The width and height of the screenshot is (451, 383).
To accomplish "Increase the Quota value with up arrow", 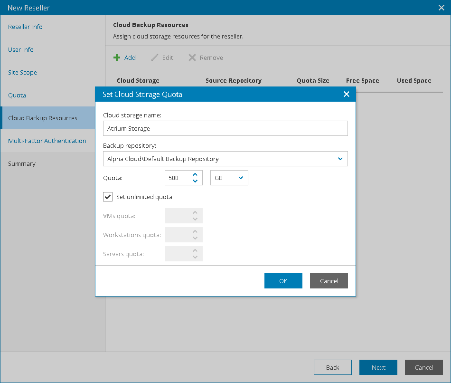I will [195, 175].
